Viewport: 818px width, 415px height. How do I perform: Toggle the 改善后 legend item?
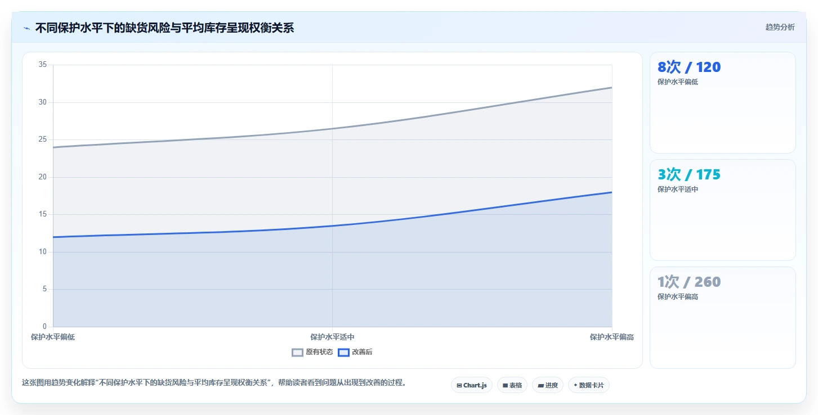coord(355,353)
